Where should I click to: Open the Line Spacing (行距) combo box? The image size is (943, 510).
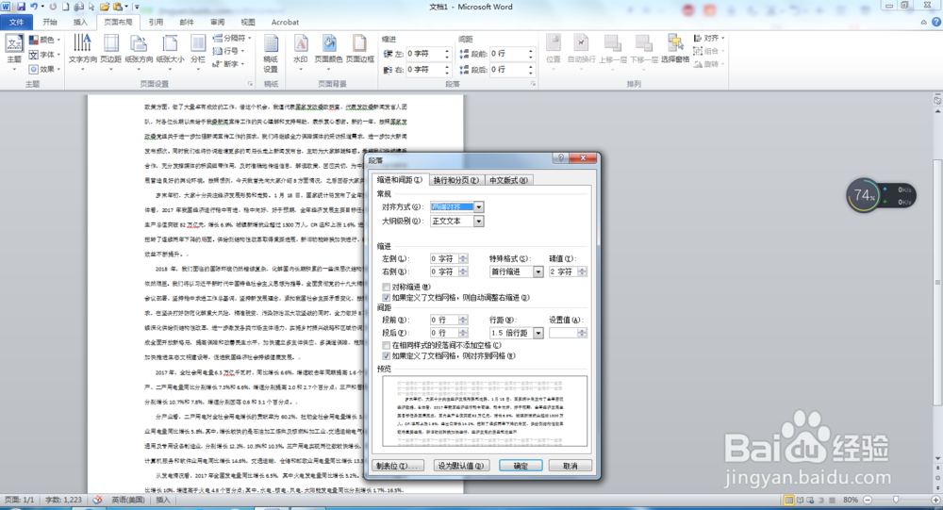tap(517, 333)
